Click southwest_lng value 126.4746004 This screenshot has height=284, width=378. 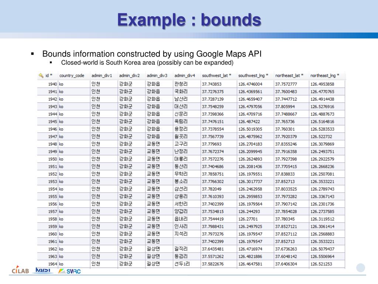click(x=250, y=84)
